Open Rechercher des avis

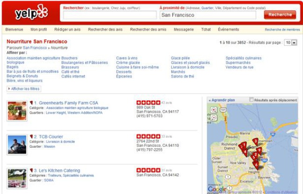pyautogui.click(x=105, y=29)
